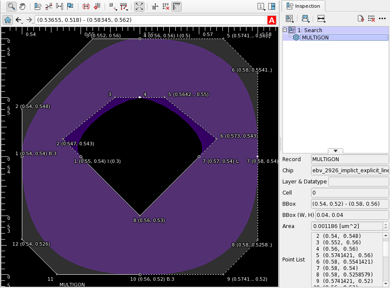The height and width of the screenshot is (288, 390).
Task: Click the Cell field showing 0
Action: (350, 193)
